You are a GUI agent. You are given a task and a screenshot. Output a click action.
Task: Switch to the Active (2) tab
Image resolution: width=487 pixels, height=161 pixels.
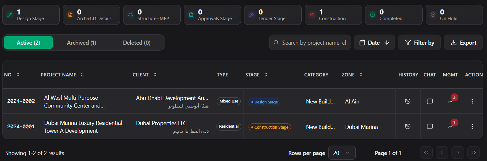click(28, 42)
